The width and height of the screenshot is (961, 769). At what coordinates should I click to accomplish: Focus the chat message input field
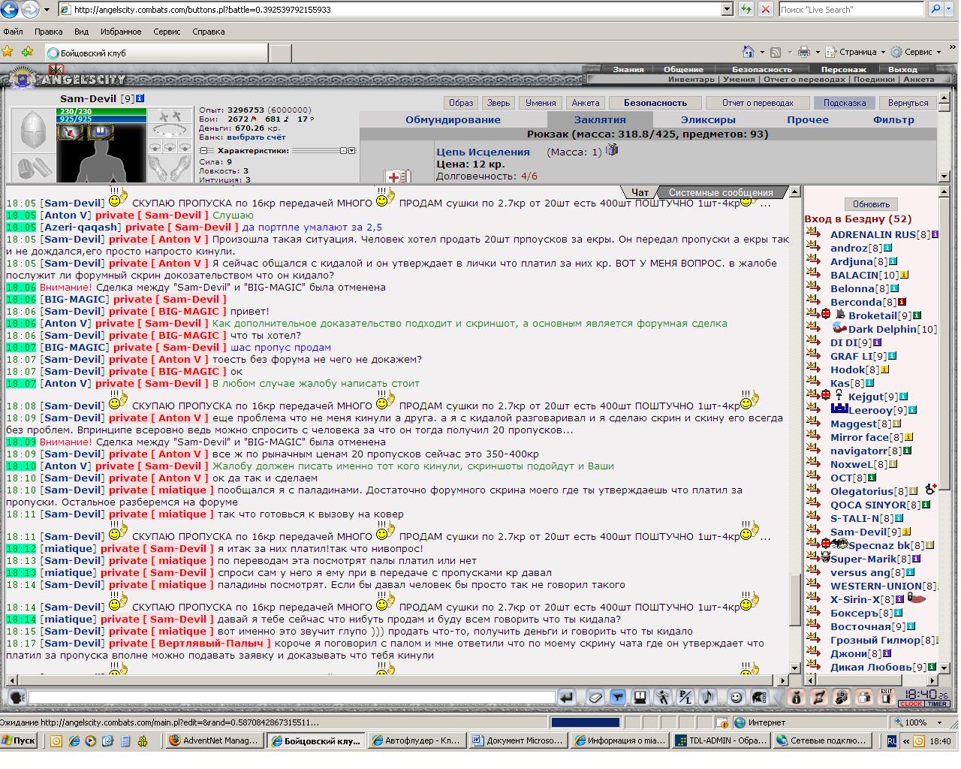click(292, 698)
